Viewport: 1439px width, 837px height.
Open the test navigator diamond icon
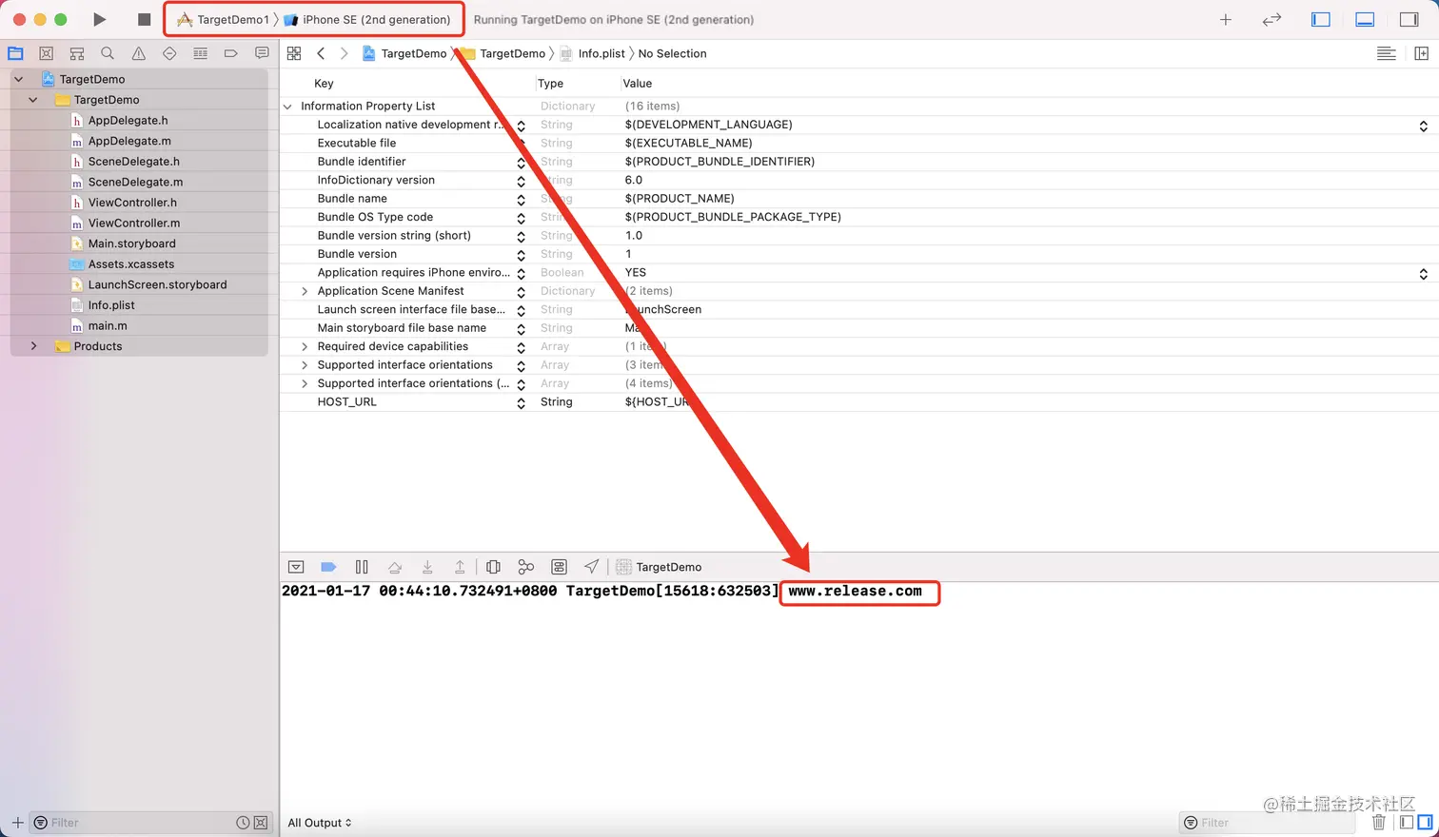click(169, 53)
